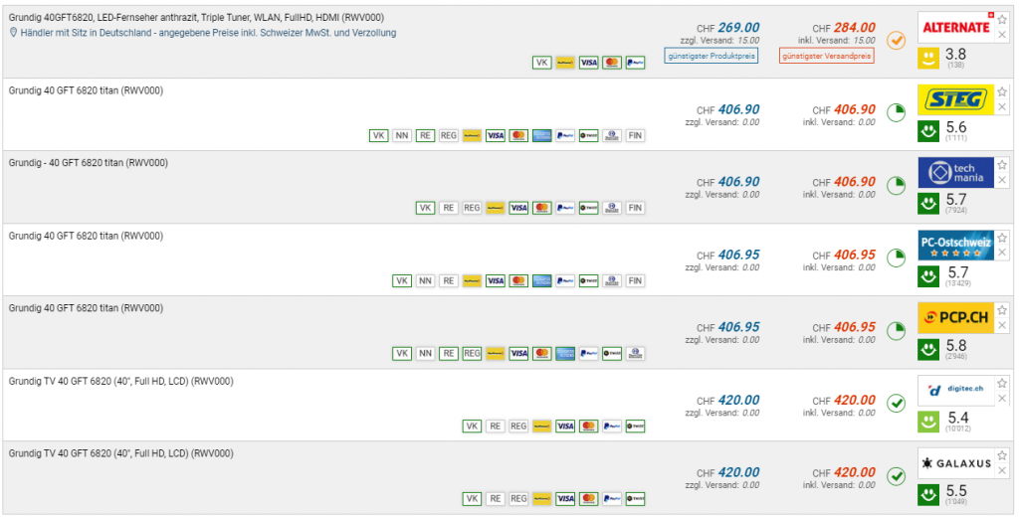Star the tech mania merchant
Image resolution: width=1019 pixels, height=517 pixels.
1002,164
